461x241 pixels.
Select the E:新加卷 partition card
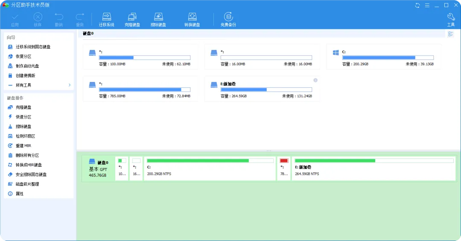(x=262, y=89)
